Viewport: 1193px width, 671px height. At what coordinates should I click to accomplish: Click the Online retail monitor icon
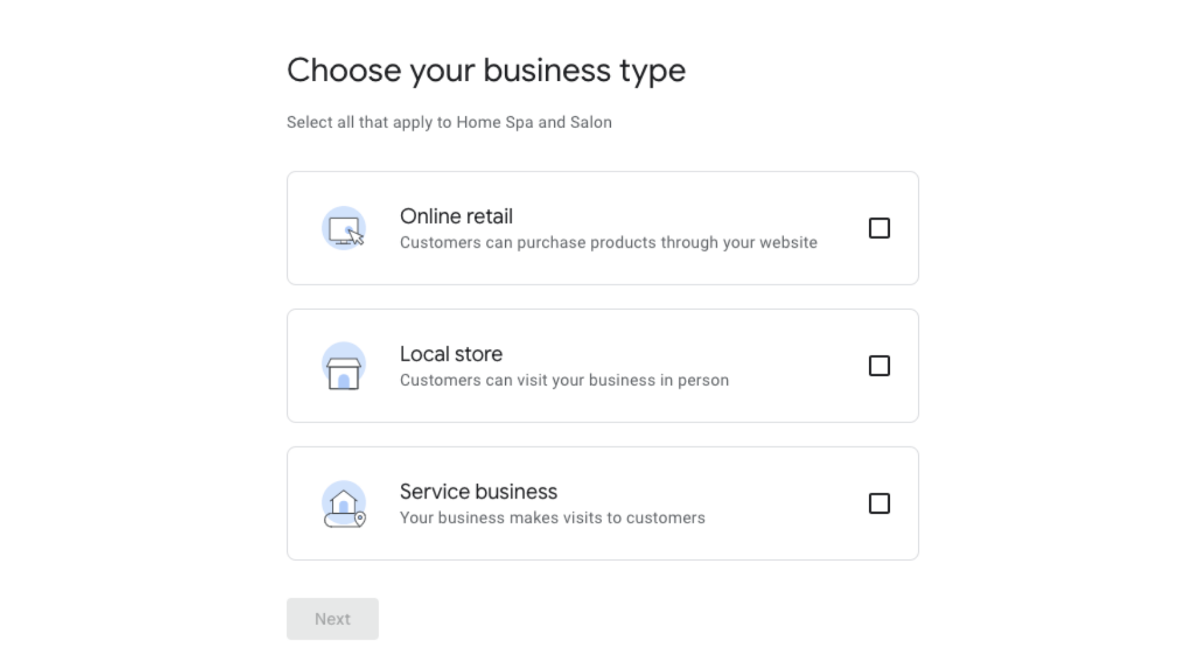(343, 229)
